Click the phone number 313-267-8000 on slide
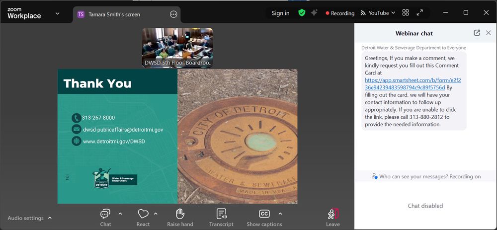Image resolution: width=497 pixels, height=230 pixels. (x=98, y=118)
